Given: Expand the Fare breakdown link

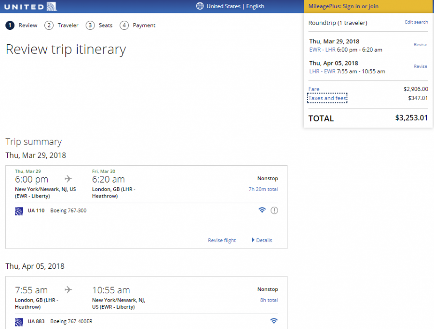Looking at the screenshot, I should [x=314, y=89].
